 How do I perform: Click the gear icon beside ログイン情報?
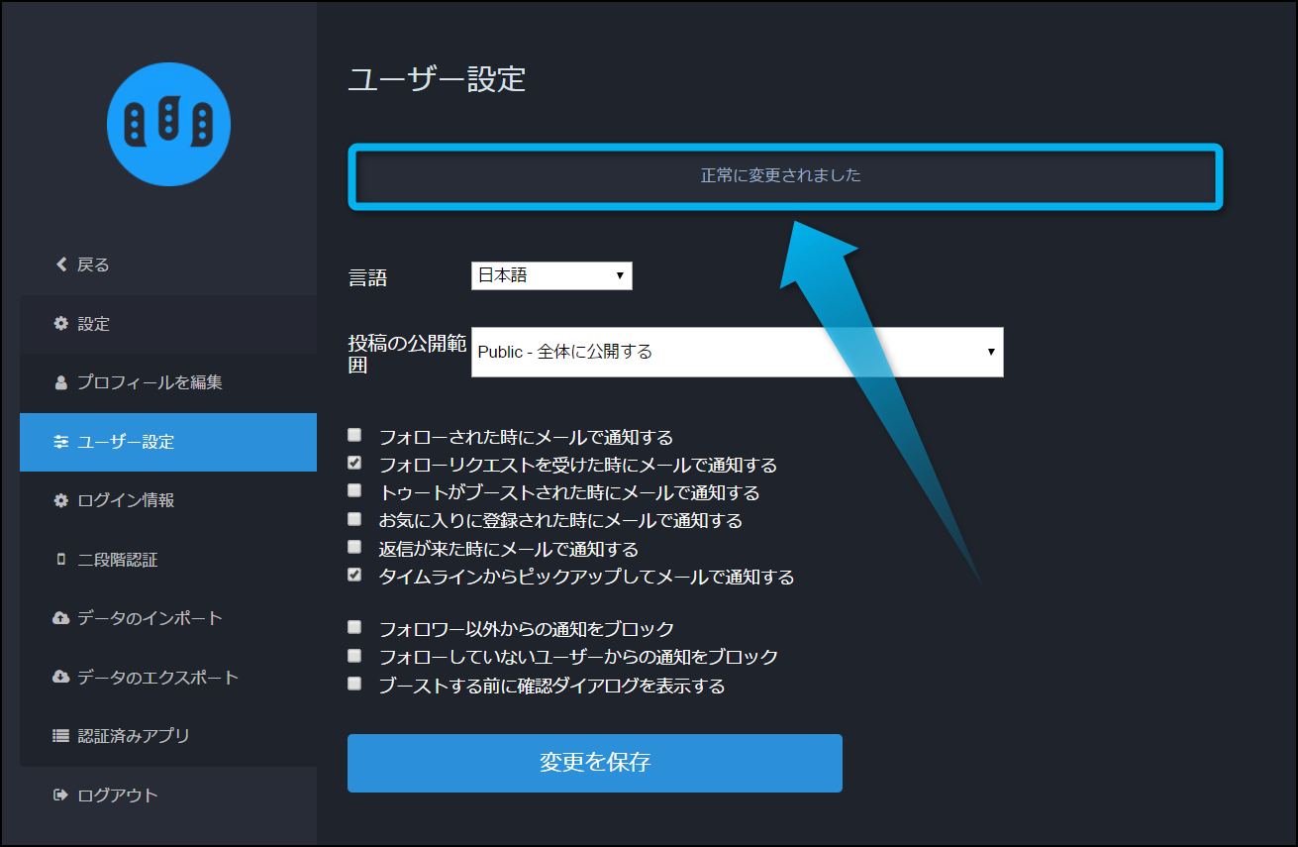click(x=61, y=500)
